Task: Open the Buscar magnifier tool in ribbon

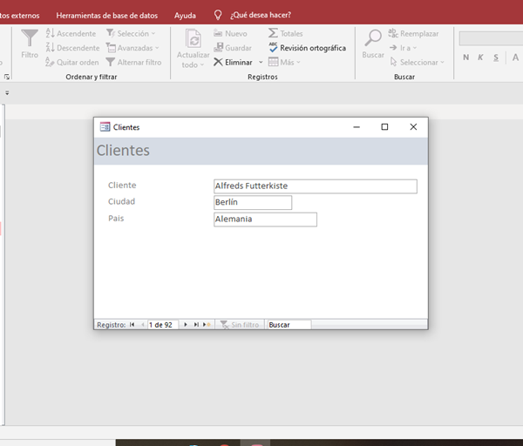Action: (373, 39)
